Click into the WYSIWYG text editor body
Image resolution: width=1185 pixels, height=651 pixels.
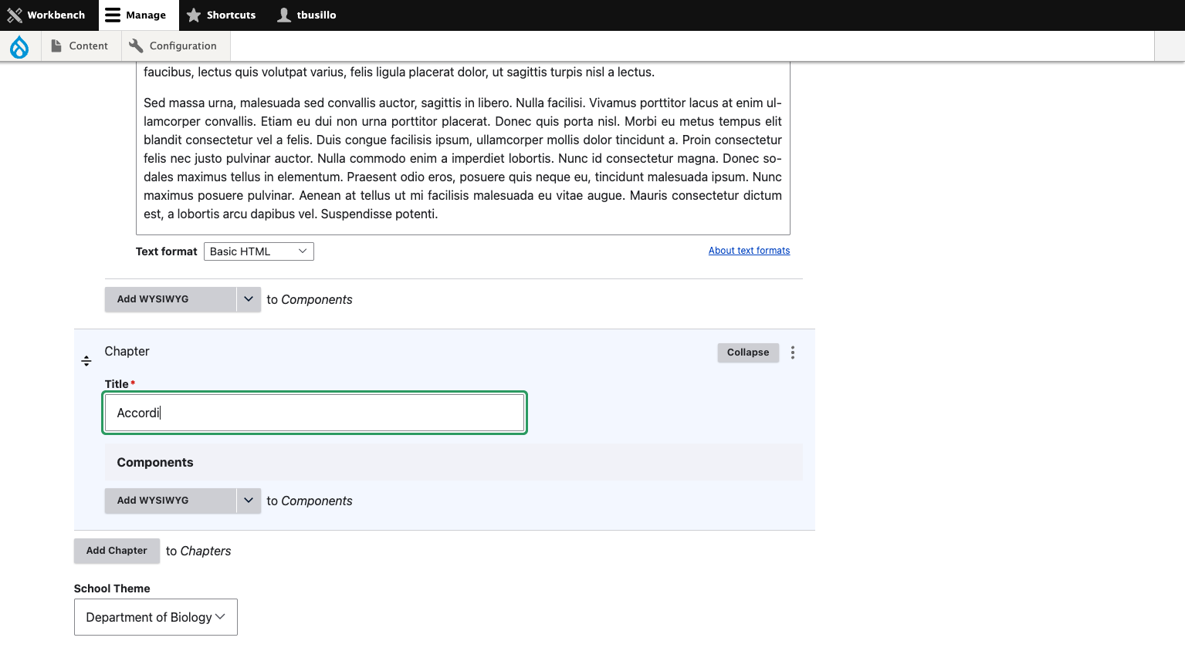point(463,147)
